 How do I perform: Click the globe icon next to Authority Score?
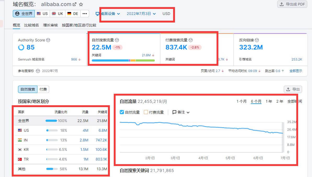click(48, 40)
